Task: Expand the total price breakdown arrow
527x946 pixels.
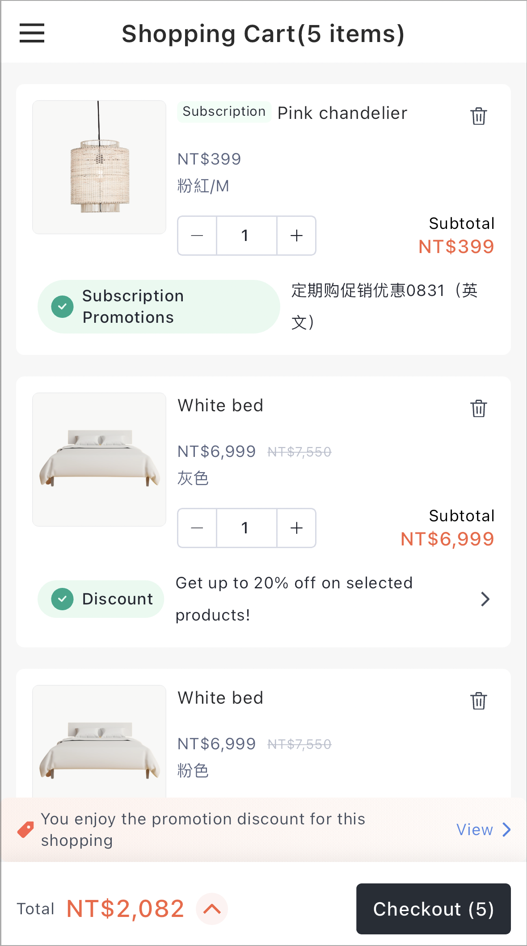Action: pos(212,909)
